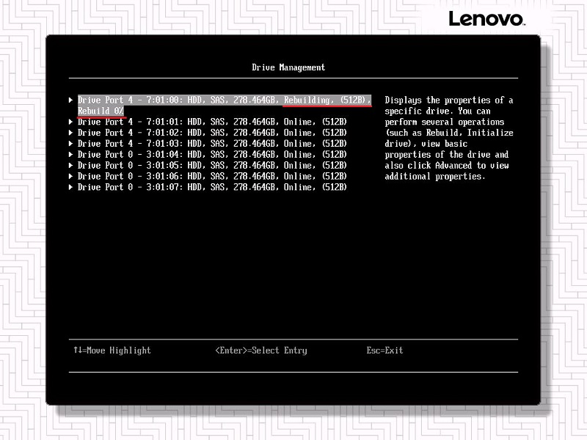
Task: Choose the Drive Port 0 - 3:01:04 entry
Action: 212,155
